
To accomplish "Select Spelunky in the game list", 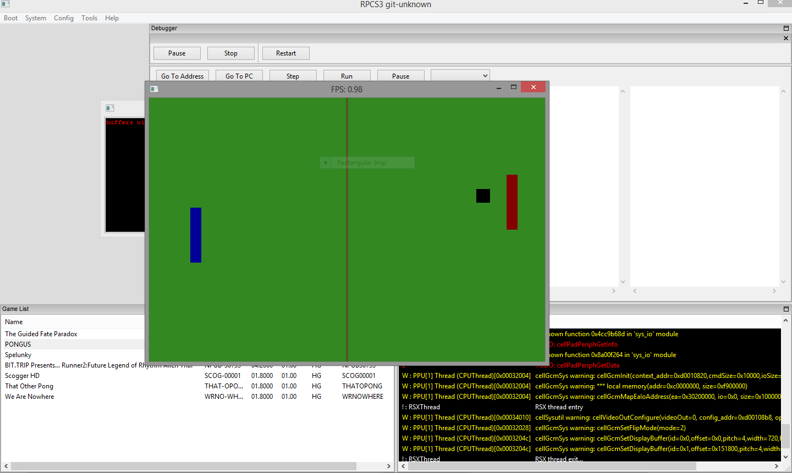I will point(18,355).
